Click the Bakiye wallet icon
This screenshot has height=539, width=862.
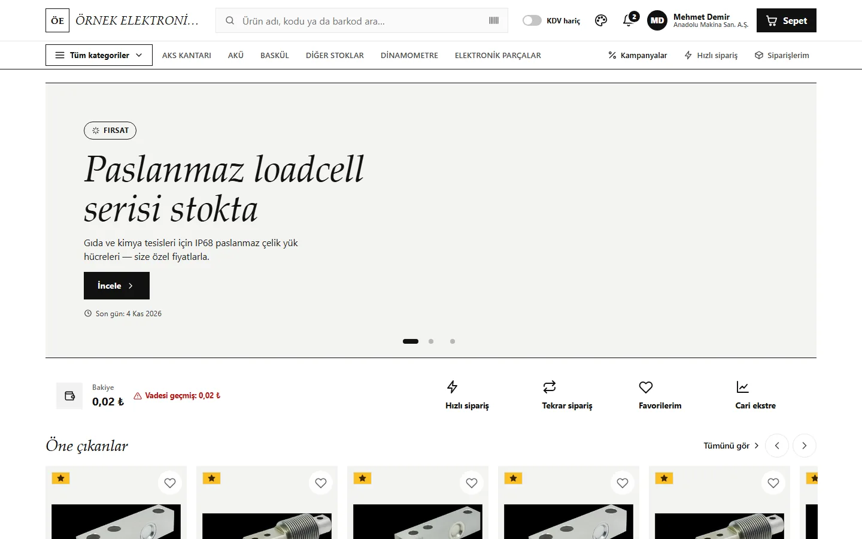pyautogui.click(x=69, y=396)
